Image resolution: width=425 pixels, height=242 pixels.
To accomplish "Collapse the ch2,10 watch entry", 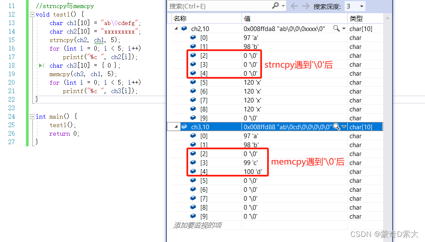I will (176, 28).
